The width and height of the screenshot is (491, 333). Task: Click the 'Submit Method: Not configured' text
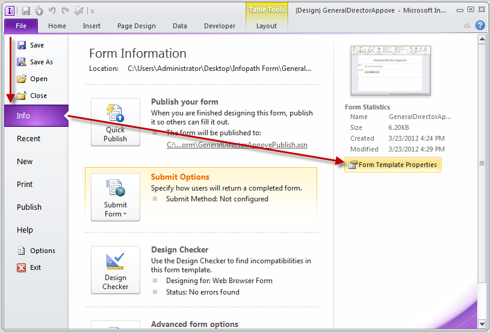click(217, 199)
